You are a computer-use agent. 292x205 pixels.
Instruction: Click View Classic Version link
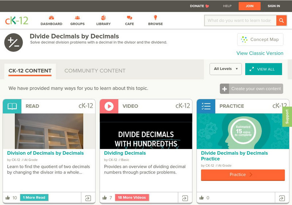tap(260, 53)
